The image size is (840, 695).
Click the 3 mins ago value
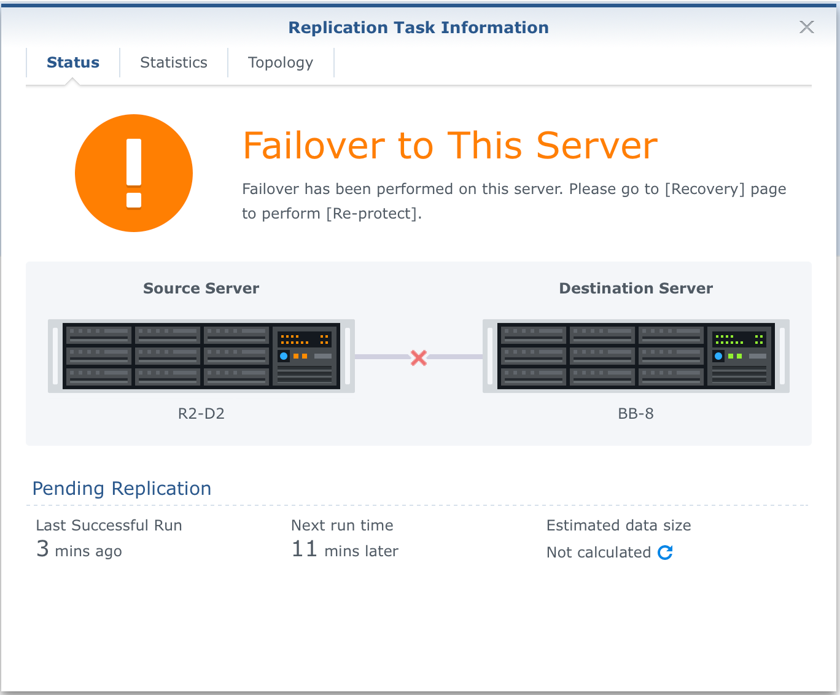[79, 550]
